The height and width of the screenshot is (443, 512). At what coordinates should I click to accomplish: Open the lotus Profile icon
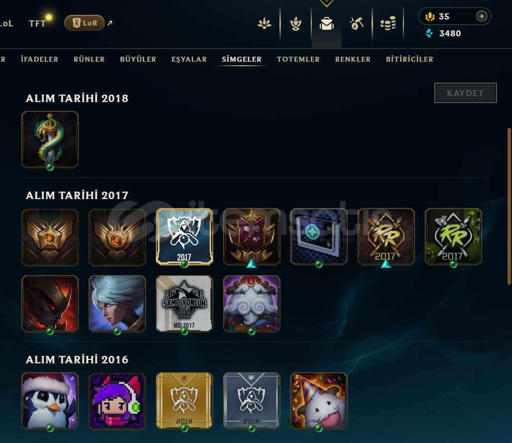[x=264, y=23]
